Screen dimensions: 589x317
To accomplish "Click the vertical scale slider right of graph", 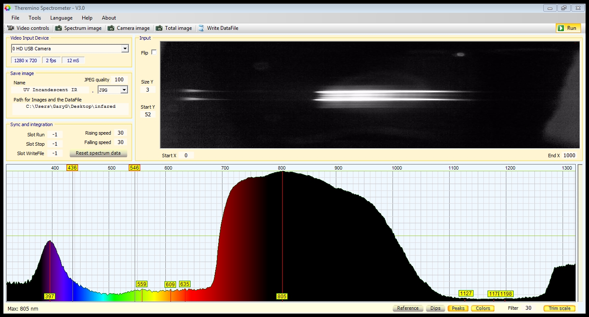I will (x=580, y=232).
